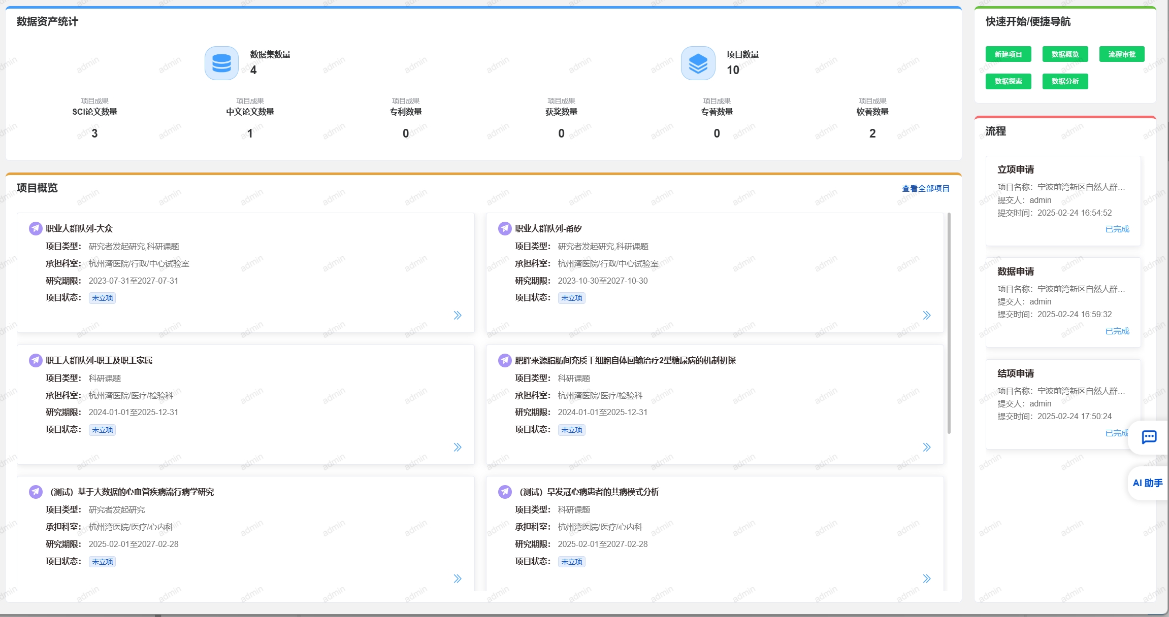Click the 查看全部项目 link
Screen dimensions: 1169x617
pos(925,188)
